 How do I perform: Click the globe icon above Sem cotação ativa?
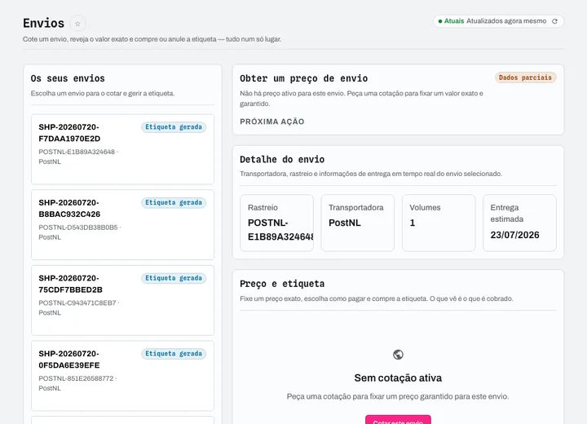tap(398, 355)
